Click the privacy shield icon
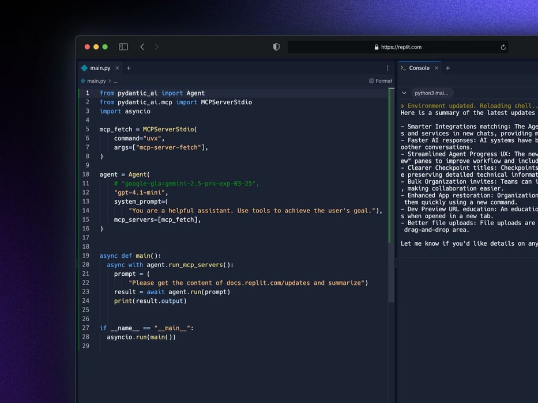 [276, 47]
